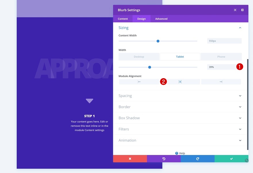Click the Module Alignment label
This screenshot has width=253, height=173.
click(x=130, y=76)
